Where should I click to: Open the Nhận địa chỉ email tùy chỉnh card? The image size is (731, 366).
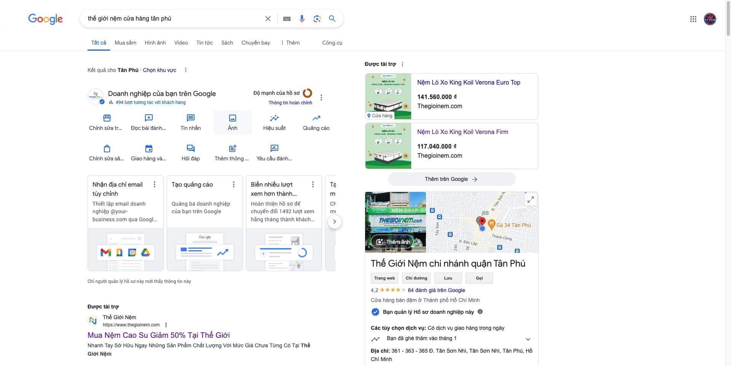pos(126,223)
